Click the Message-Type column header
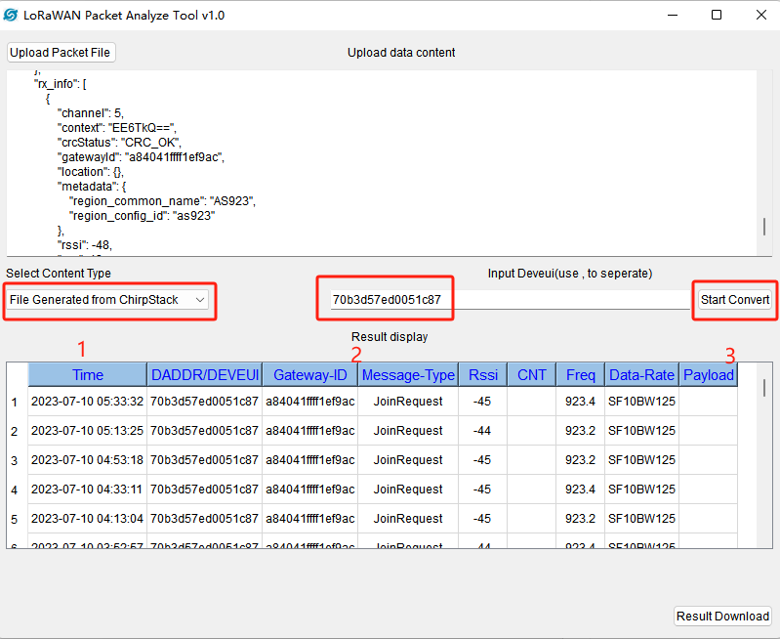Screen dimensions: 780x639 pyautogui.click(x=408, y=374)
